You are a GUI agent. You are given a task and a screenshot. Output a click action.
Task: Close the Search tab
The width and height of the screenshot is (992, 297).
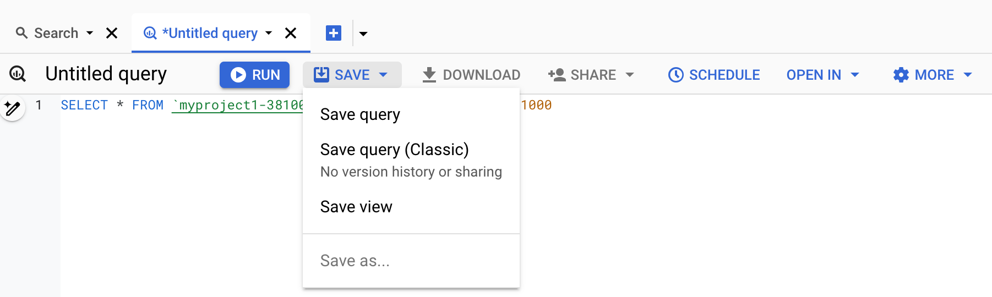112,33
